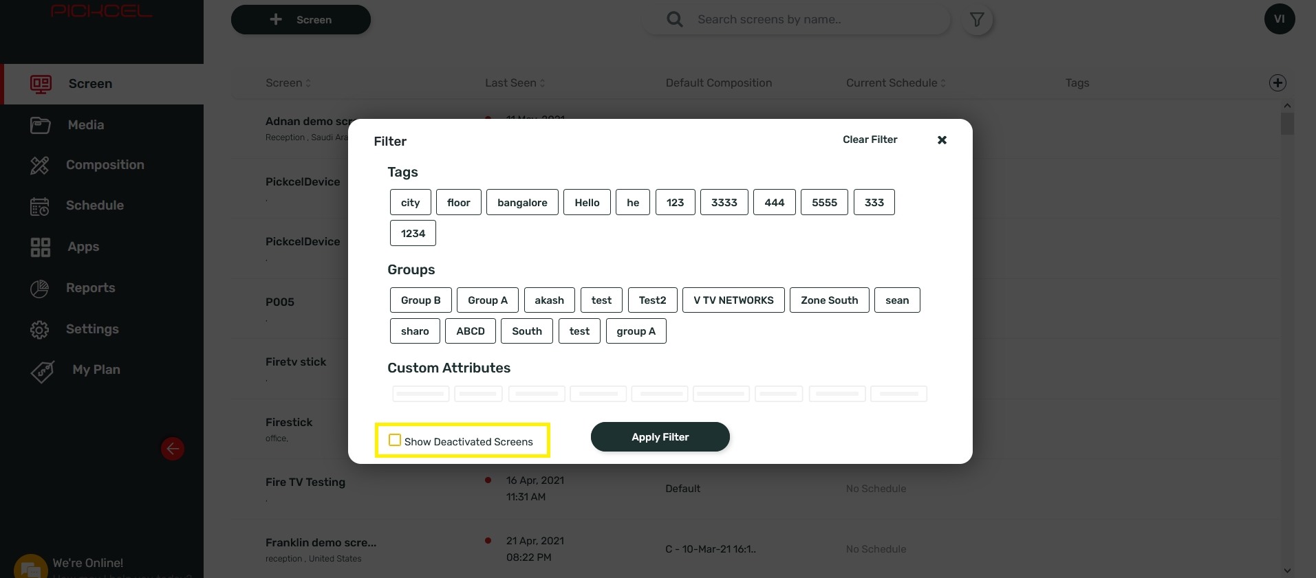This screenshot has width=1316, height=578.
Task: Click the My Plan tag icon
Action: tap(43, 371)
